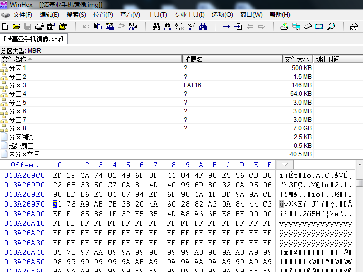
Task: Click the highlighted FC byte at 013A269F0
Action: point(57,204)
